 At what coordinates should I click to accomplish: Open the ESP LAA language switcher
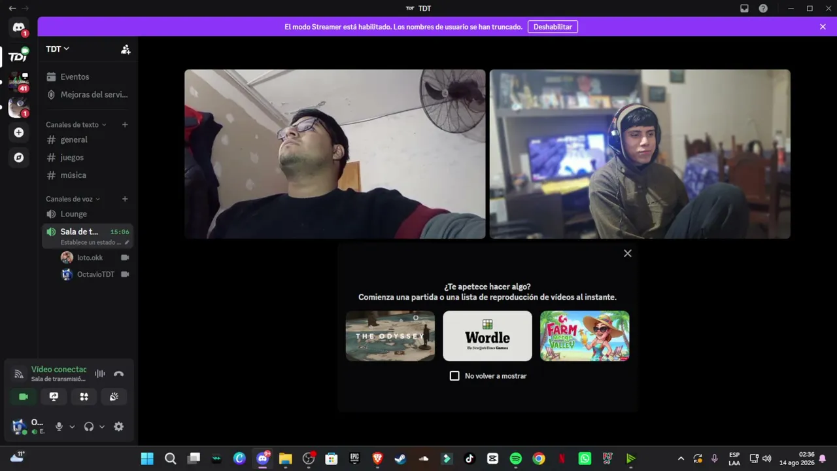tap(734, 459)
